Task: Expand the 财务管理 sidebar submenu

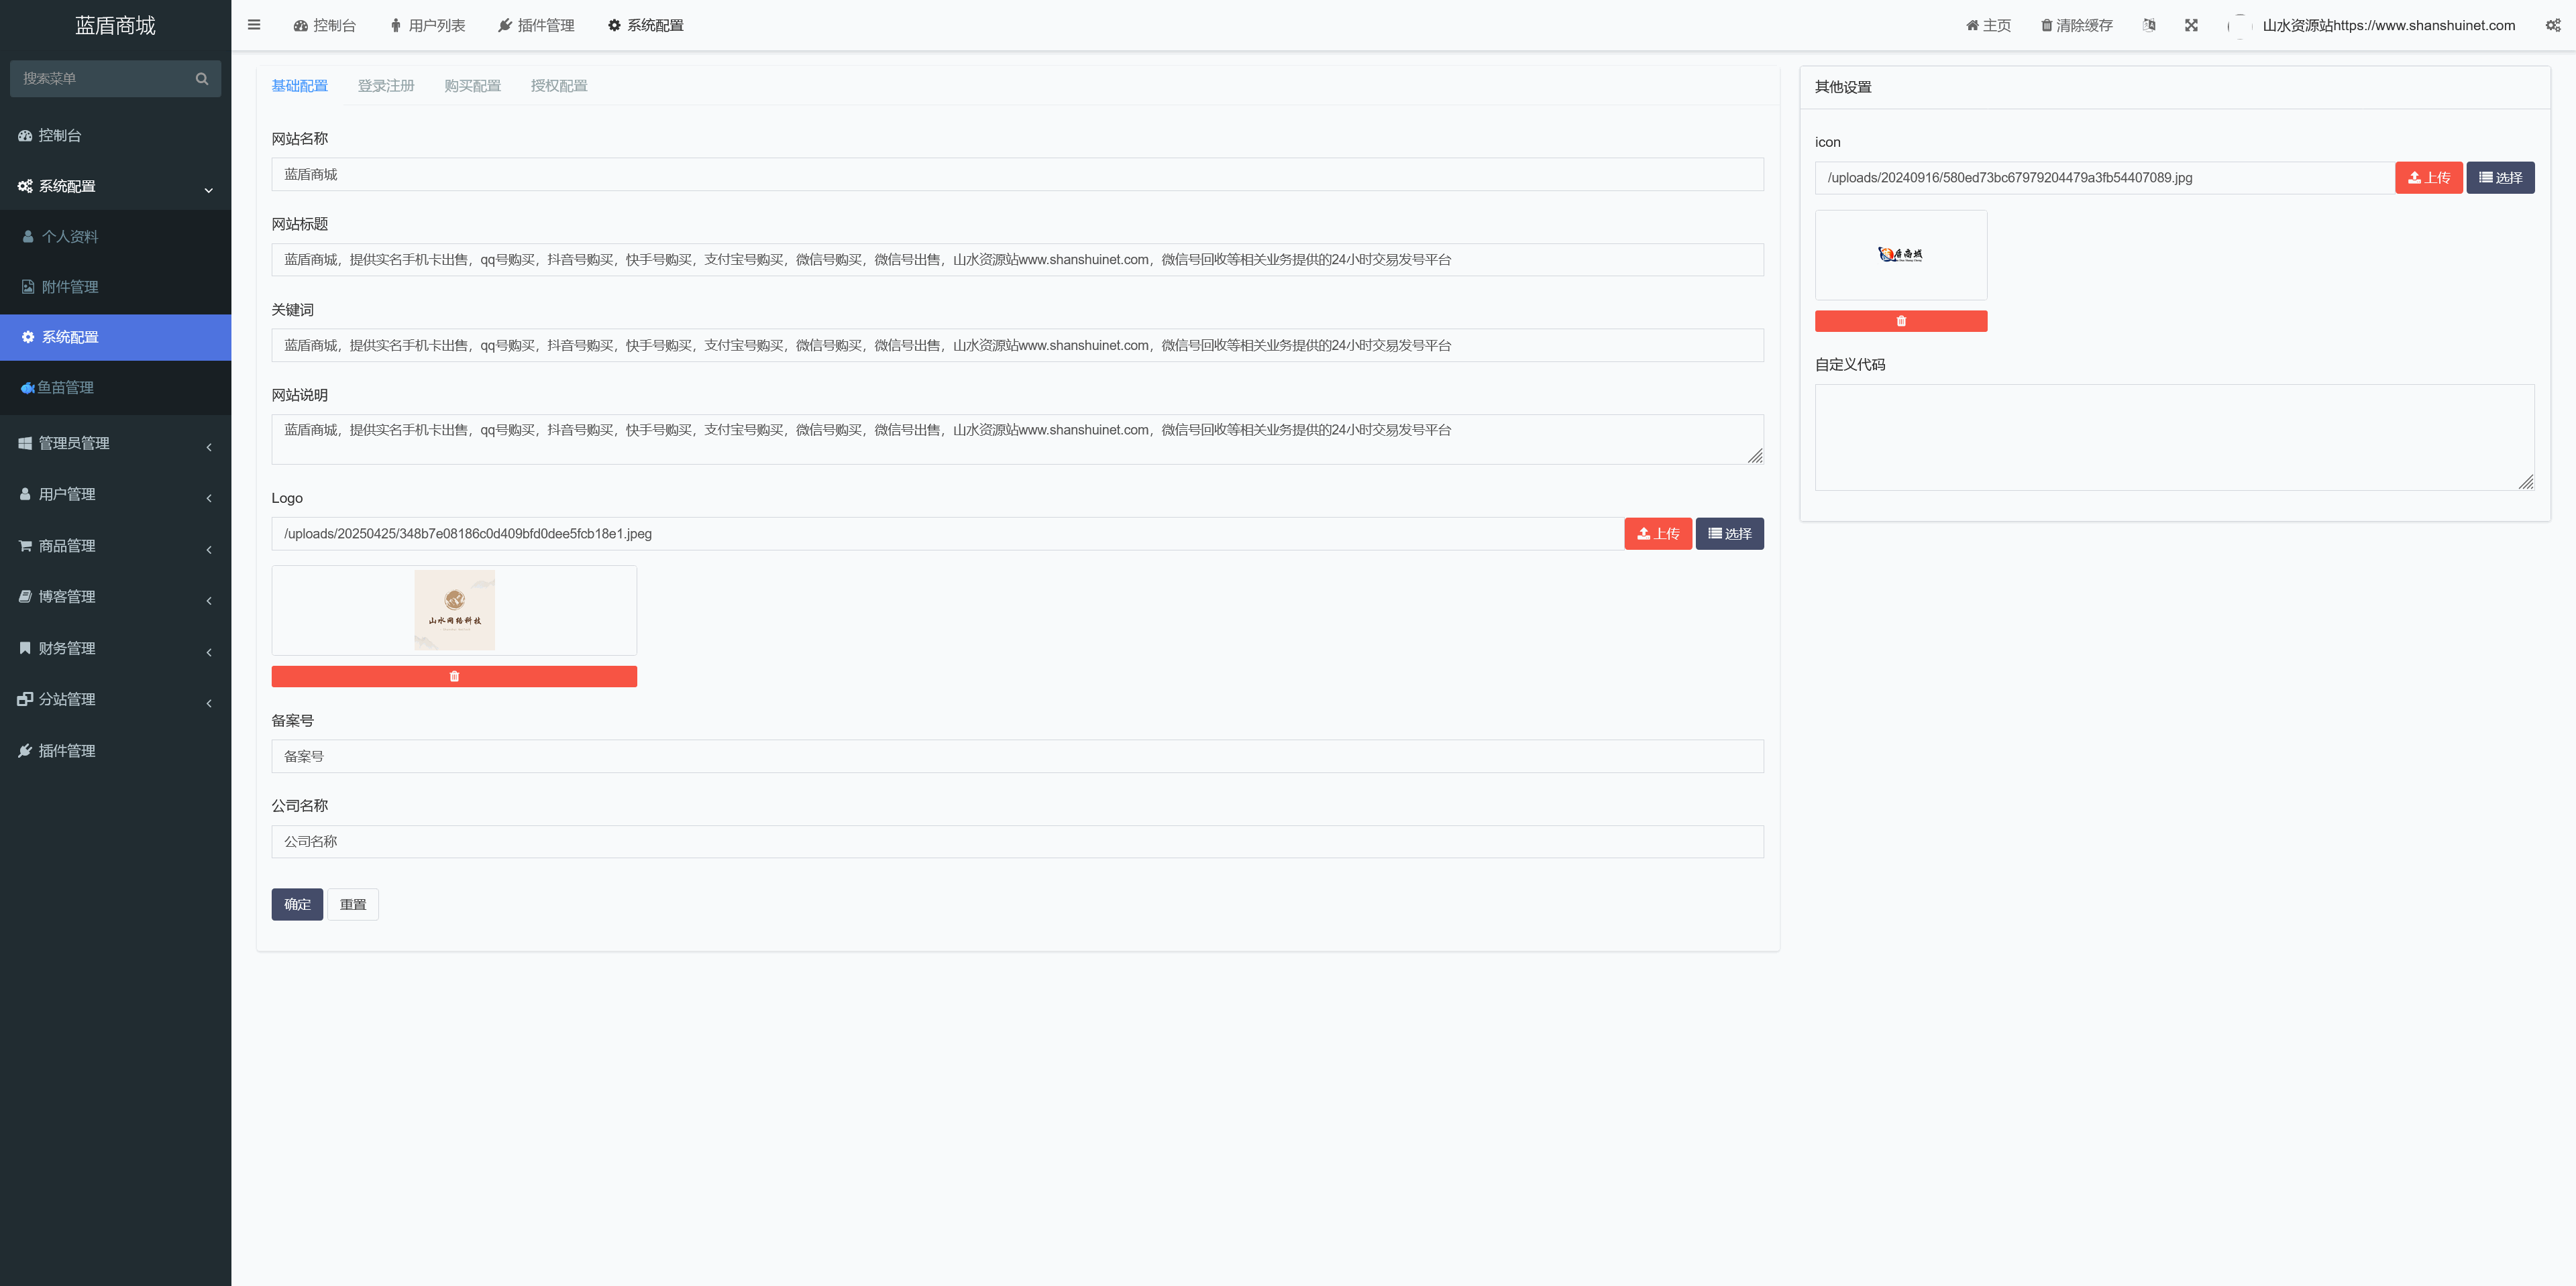Action: (x=208, y=652)
